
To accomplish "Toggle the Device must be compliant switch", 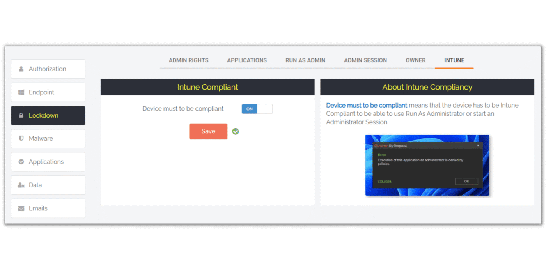I will click(257, 109).
